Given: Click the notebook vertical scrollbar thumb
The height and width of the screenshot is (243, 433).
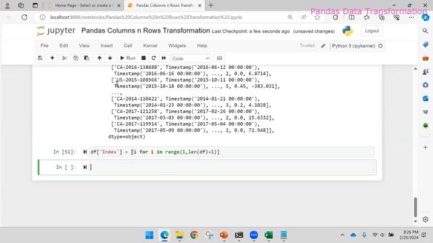Looking at the screenshot, I should click(x=415, y=207).
